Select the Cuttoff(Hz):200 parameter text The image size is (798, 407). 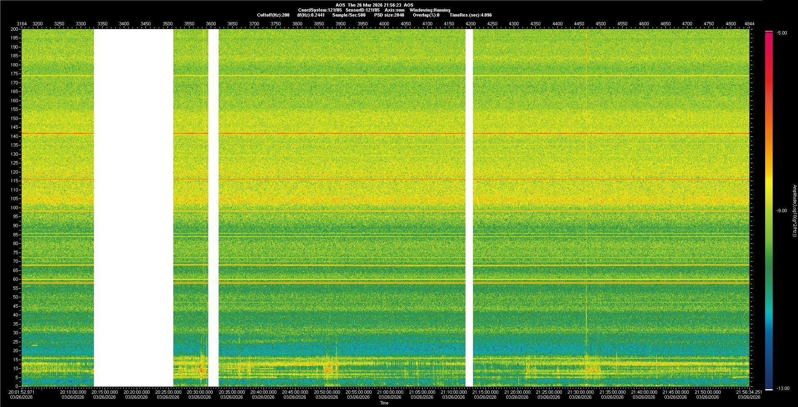coord(273,15)
